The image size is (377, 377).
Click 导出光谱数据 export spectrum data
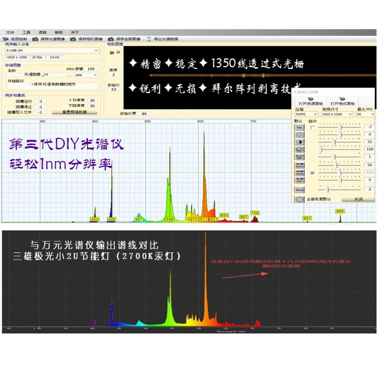pos(163,39)
